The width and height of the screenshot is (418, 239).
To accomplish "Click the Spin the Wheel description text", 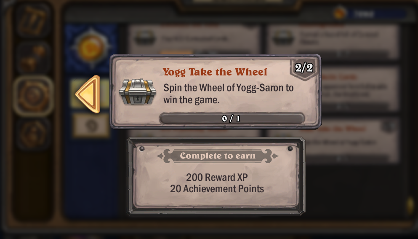I will [x=228, y=94].
